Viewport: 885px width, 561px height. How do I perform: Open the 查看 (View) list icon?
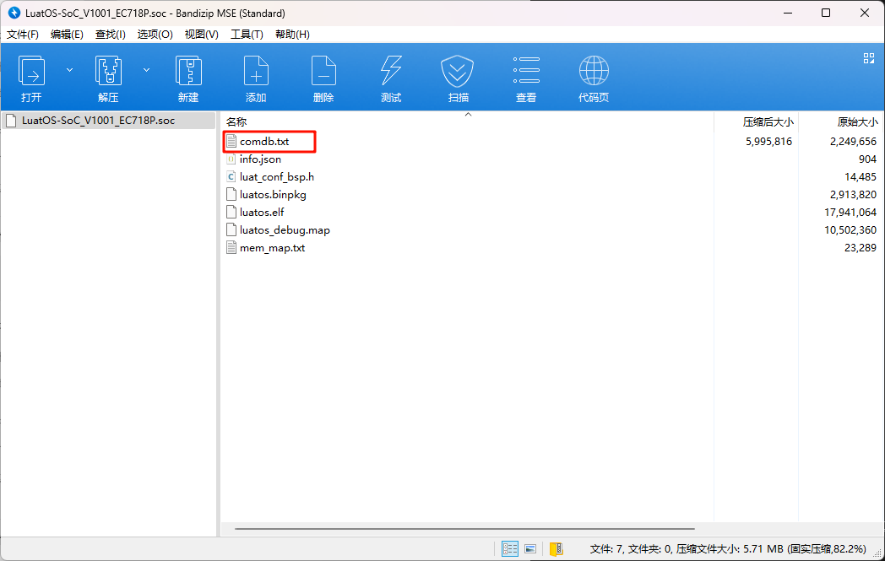(x=526, y=71)
